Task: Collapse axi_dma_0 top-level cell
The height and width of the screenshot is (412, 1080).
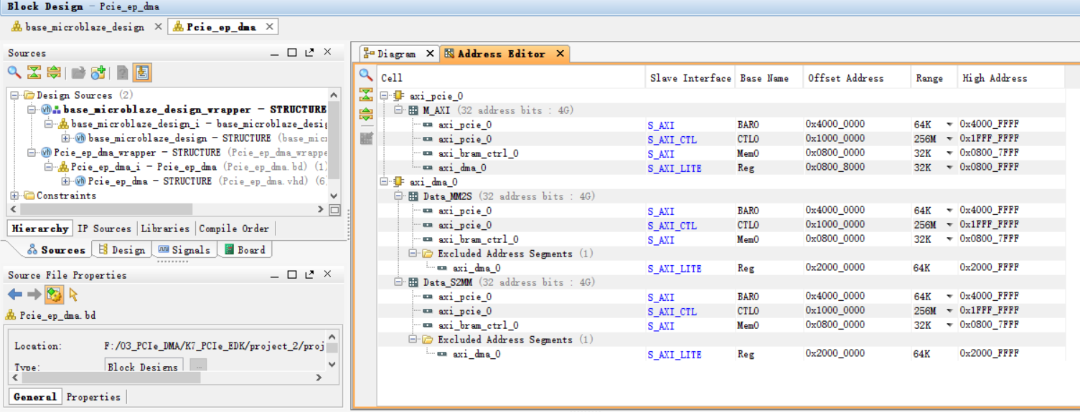Action: [x=384, y=182]
